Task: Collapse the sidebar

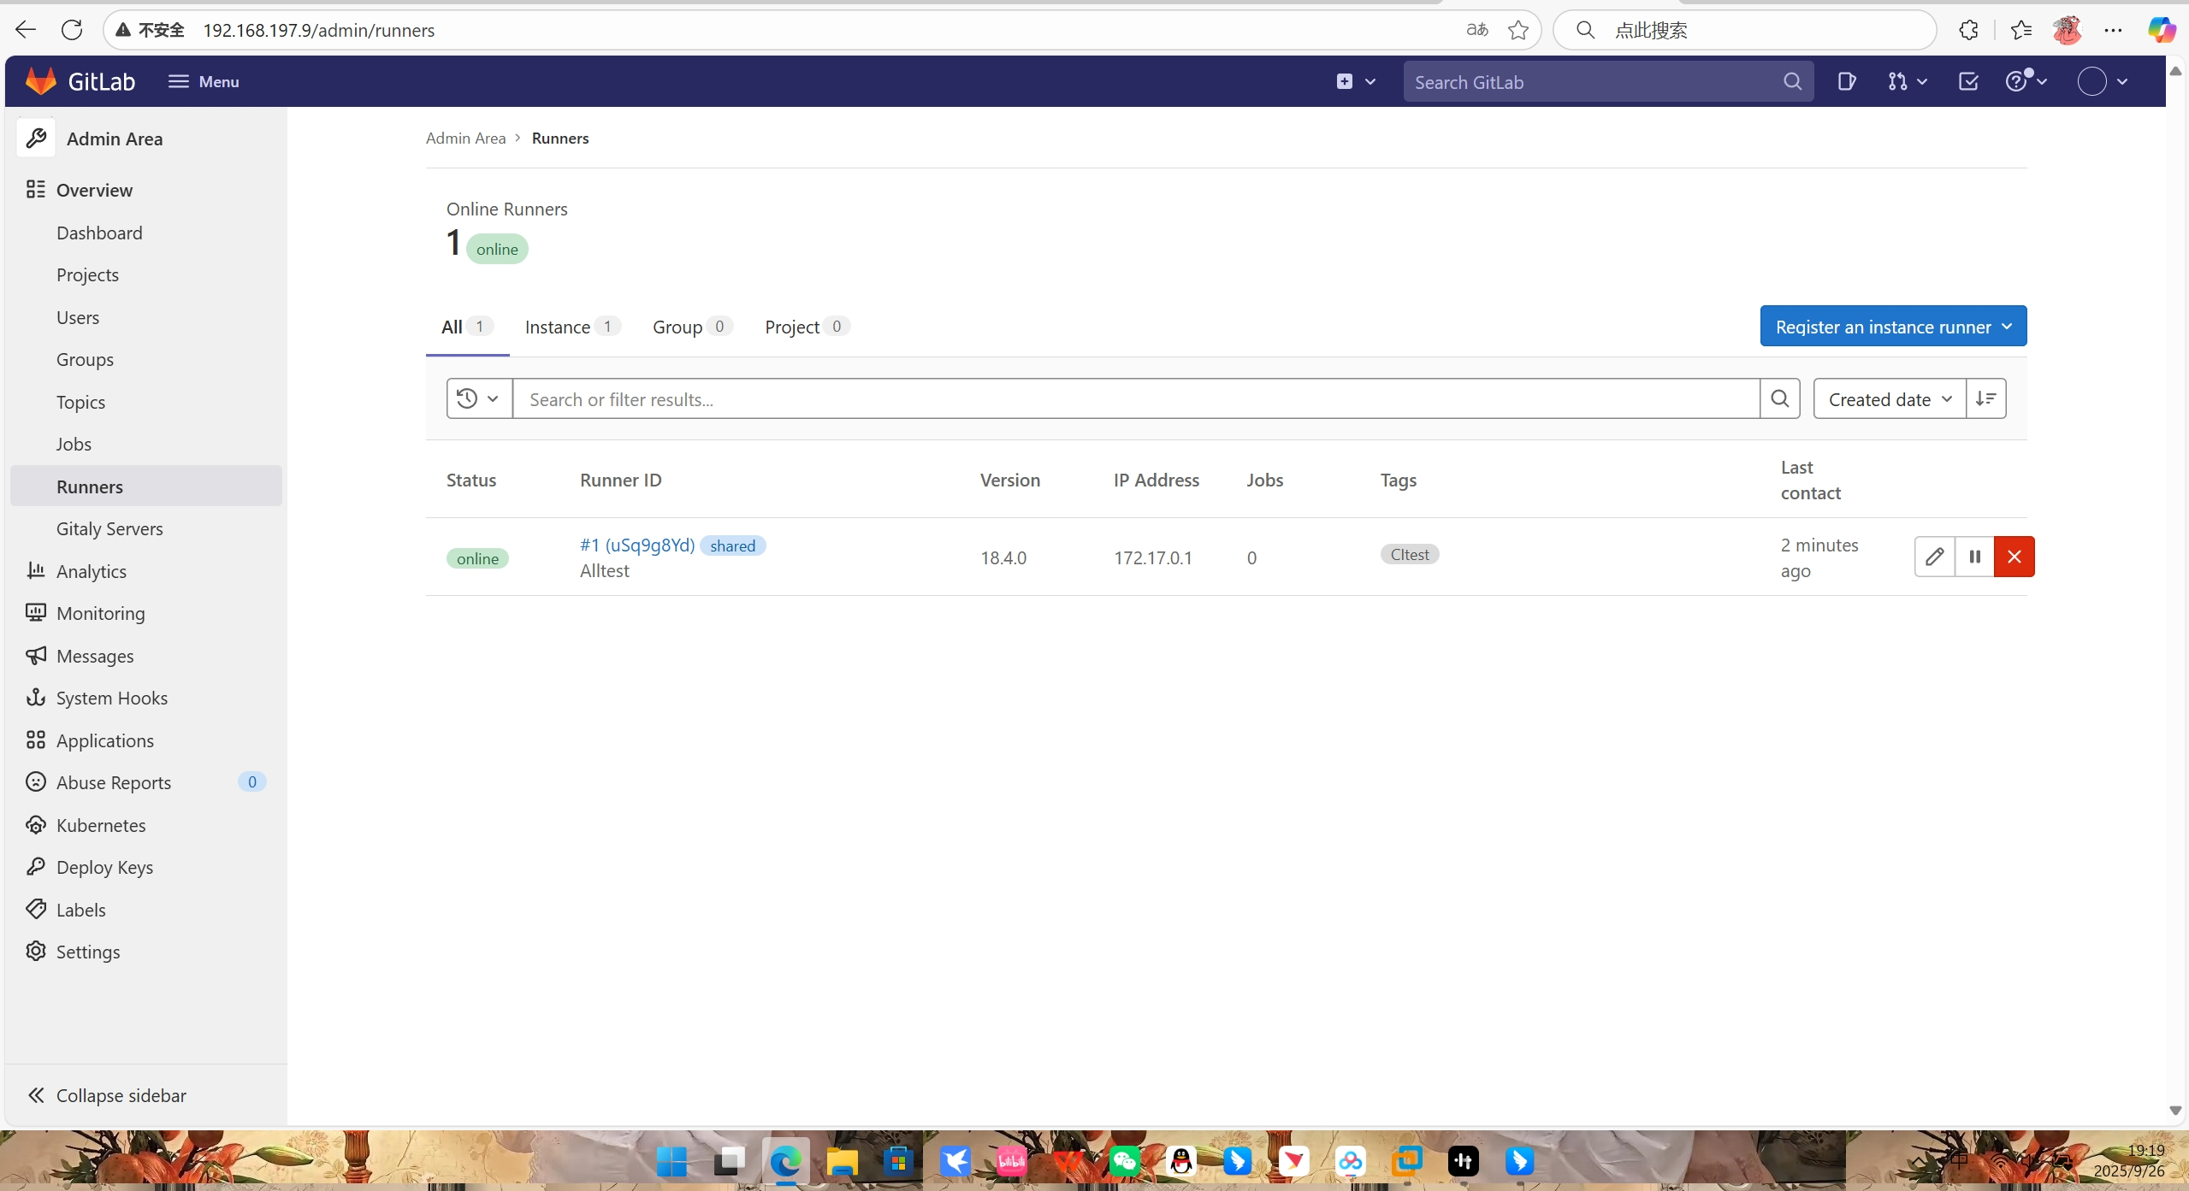Action: coord(107,1095)
